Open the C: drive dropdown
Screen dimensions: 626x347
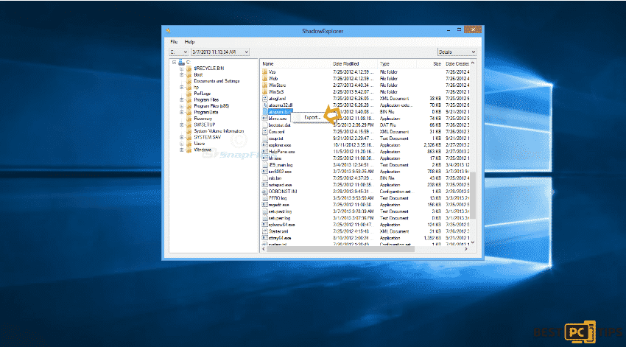coord(178,52)
